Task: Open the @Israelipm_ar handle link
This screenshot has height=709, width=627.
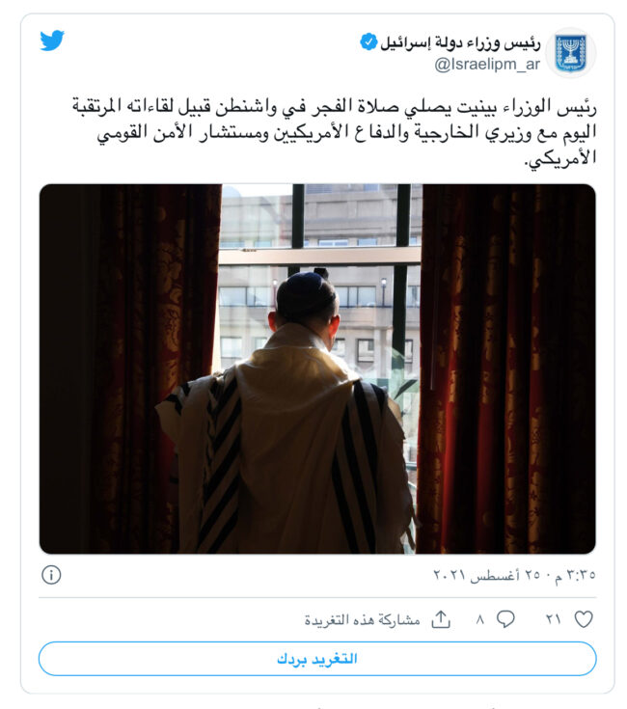Action: 487,65
